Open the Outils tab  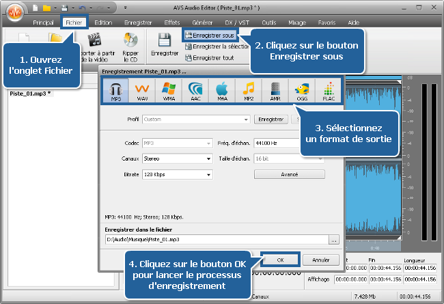click(x=268, y=23)
